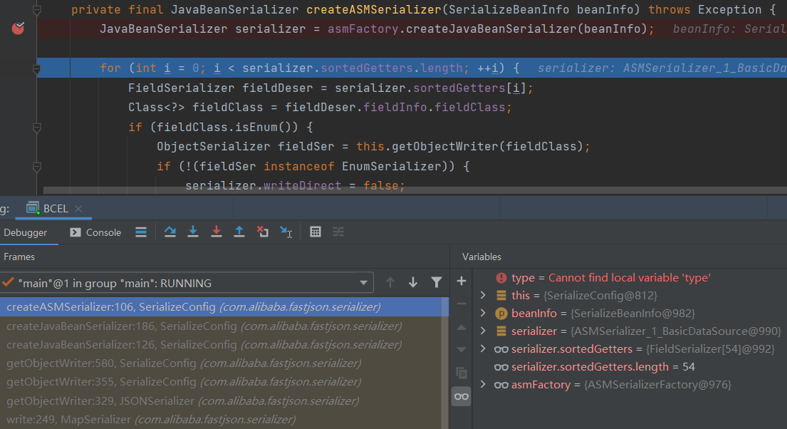The image size is (787, 429).
Task: Add a new watch with plus icon
Action: coord(461,281)
